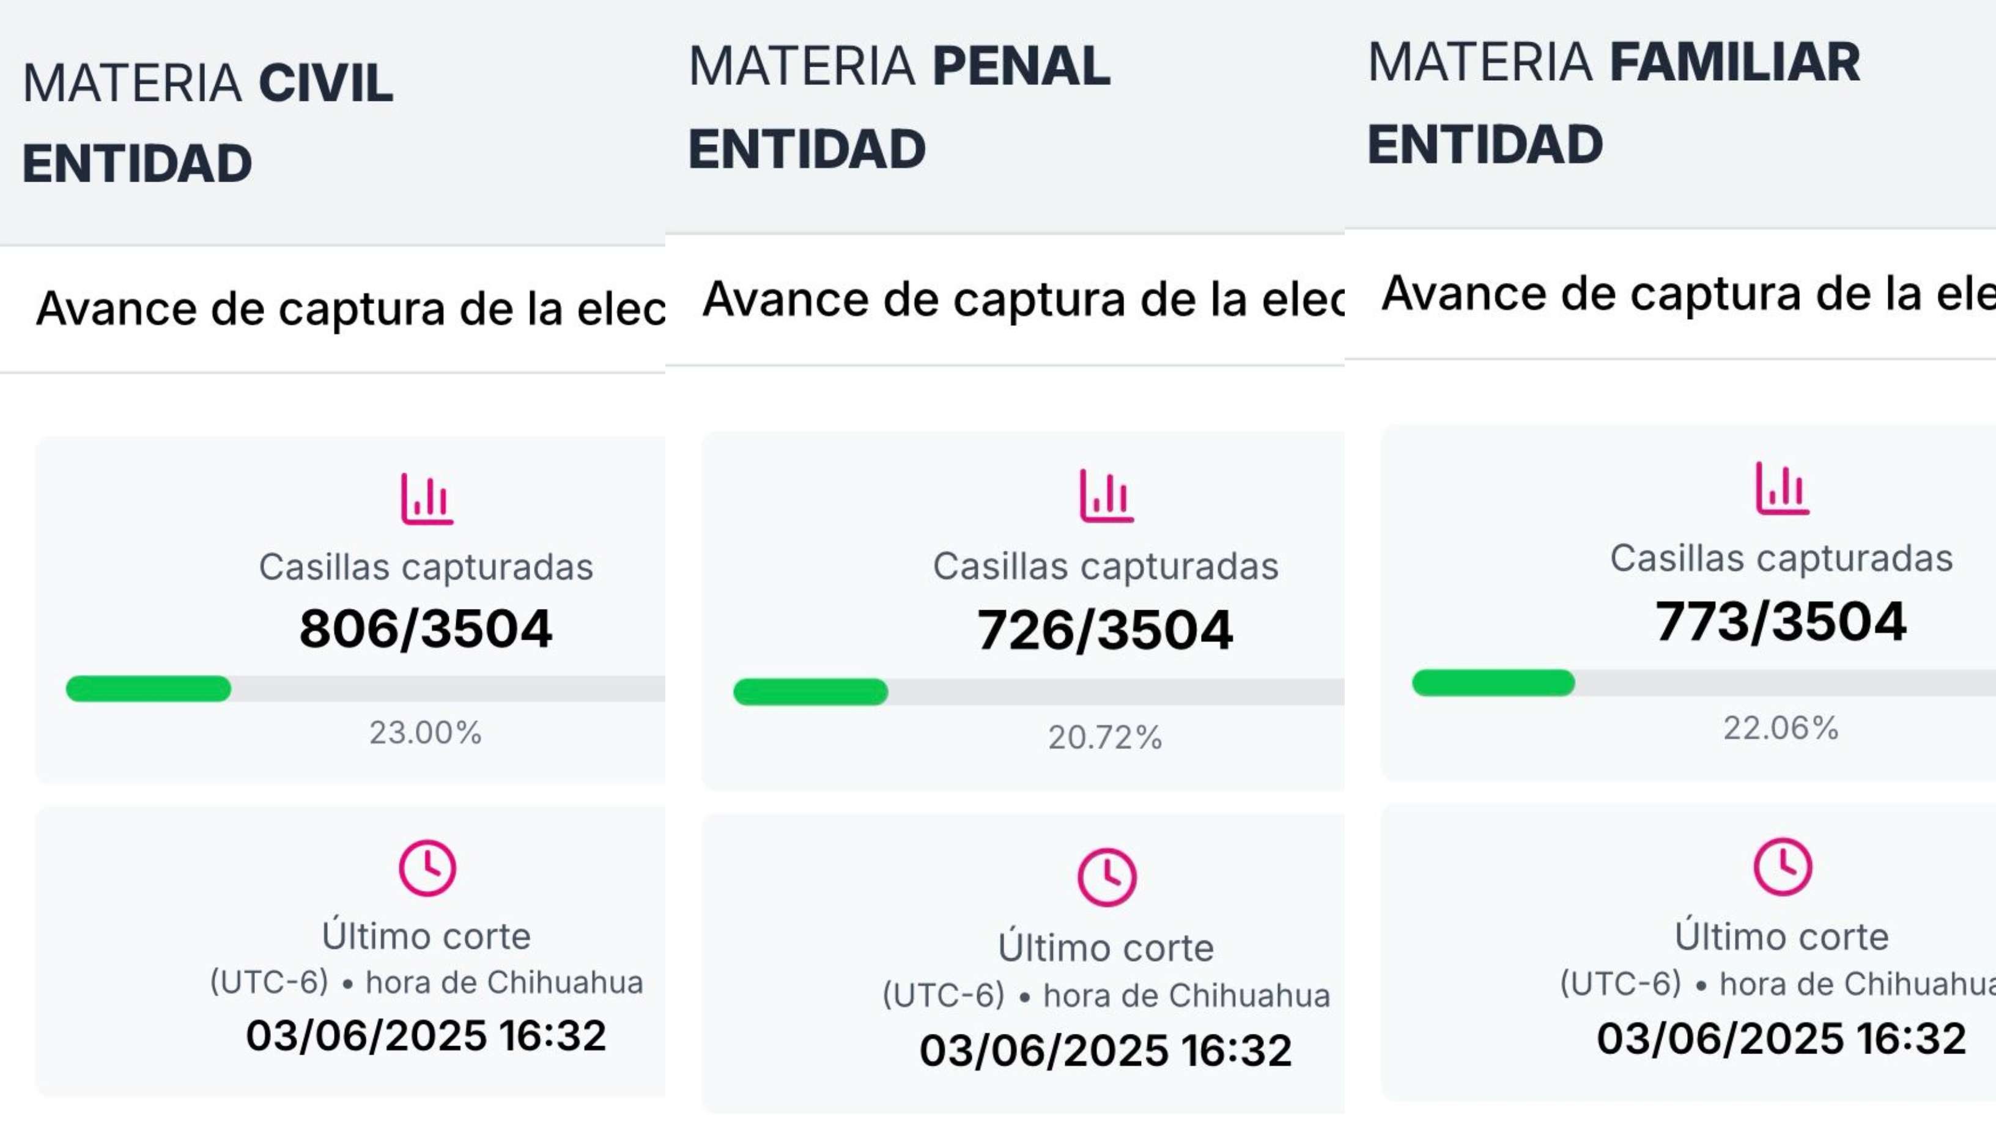Click Civil panel's Último corte date 03/06/2025 16:32
1996x1147 pixels.
(x=426, y=1035)
